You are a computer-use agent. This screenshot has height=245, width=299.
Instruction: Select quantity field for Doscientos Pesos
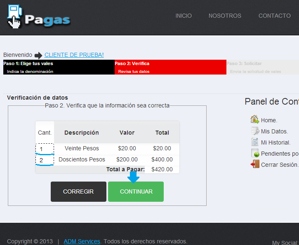(45, 160)
